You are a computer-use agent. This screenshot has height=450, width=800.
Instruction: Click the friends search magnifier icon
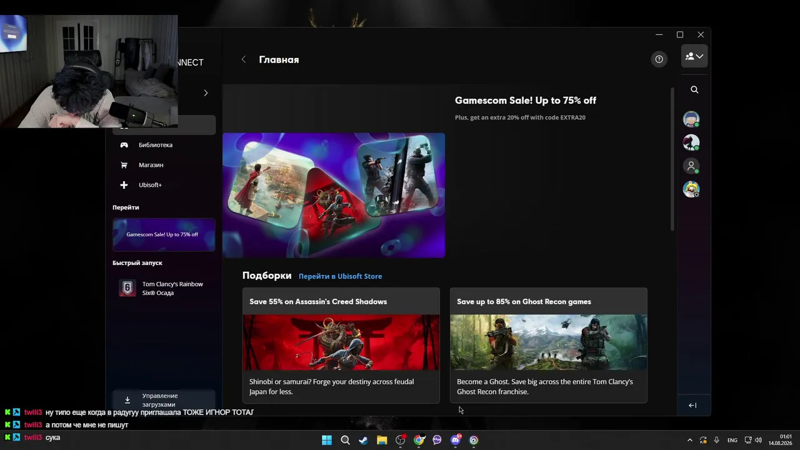pos(694,90)
